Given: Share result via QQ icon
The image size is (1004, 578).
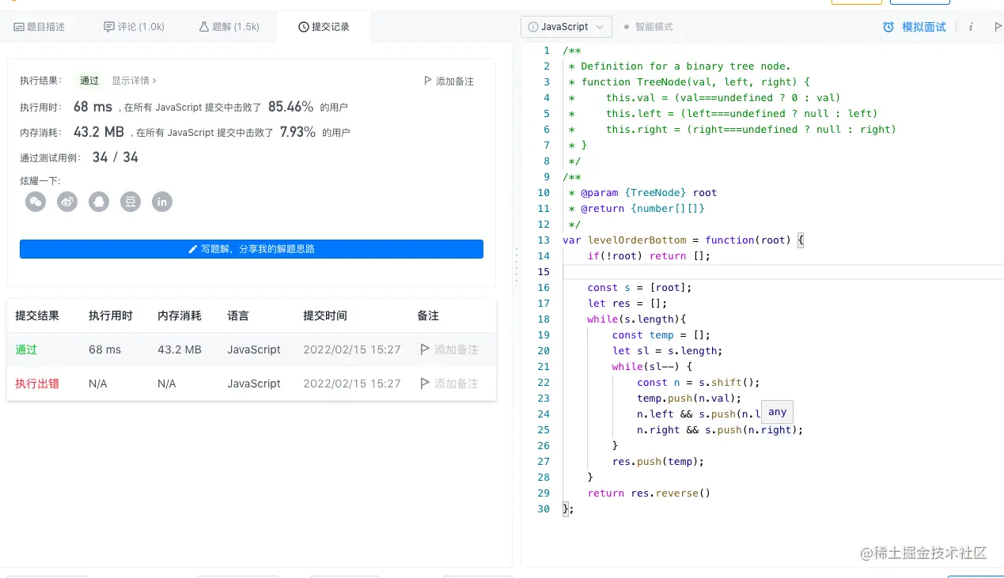Looking at the screenshot, I should [x=99, y=202].
